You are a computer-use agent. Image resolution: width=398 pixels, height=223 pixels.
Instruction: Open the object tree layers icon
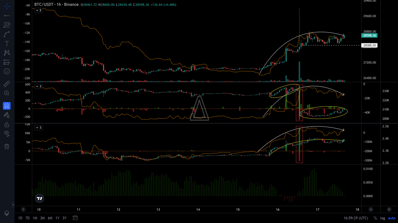7,213
